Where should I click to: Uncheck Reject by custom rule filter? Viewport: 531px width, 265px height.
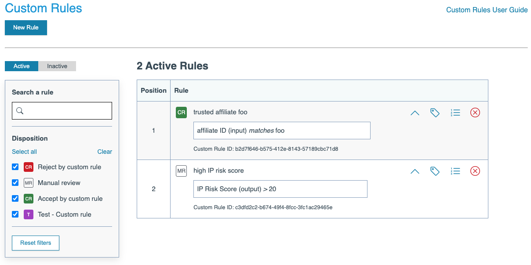click(15, 167)
